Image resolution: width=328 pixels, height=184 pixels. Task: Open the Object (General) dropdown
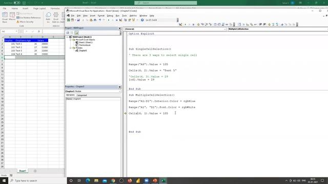pyautogui.click(x=175, y=29)
